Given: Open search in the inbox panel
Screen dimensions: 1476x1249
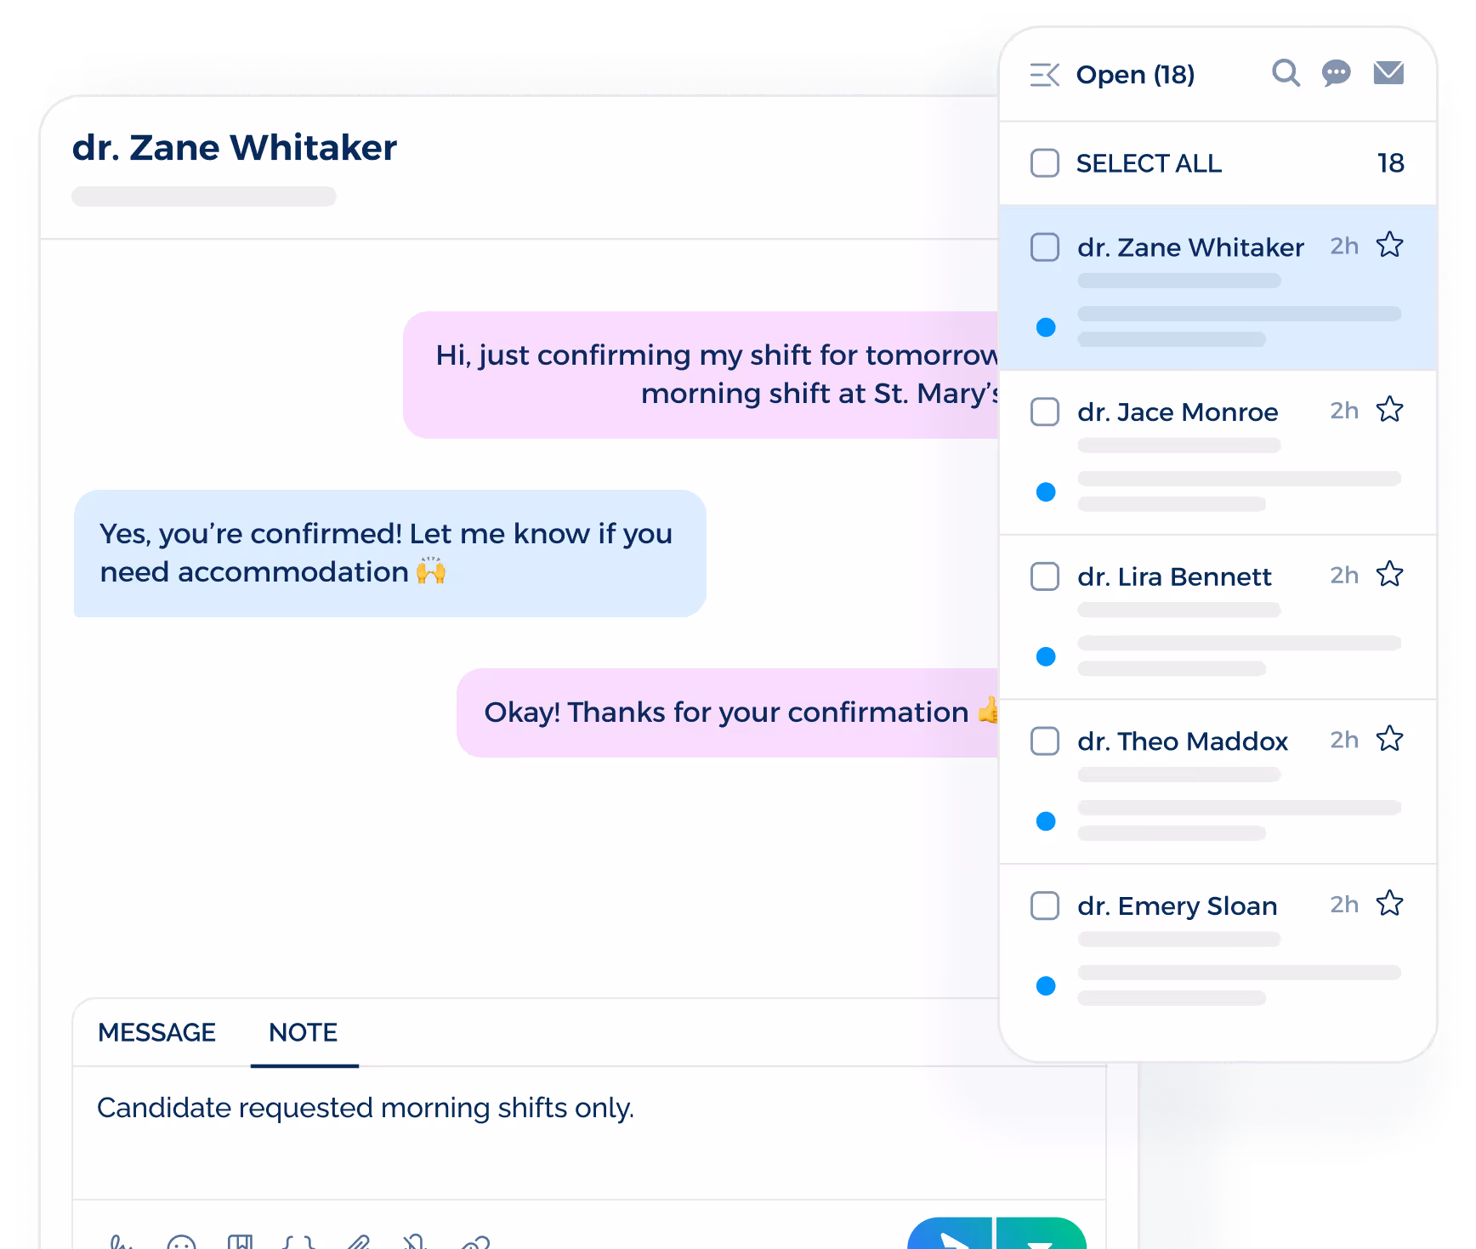Looking at the screenshot, I should tap(1286, 73).
